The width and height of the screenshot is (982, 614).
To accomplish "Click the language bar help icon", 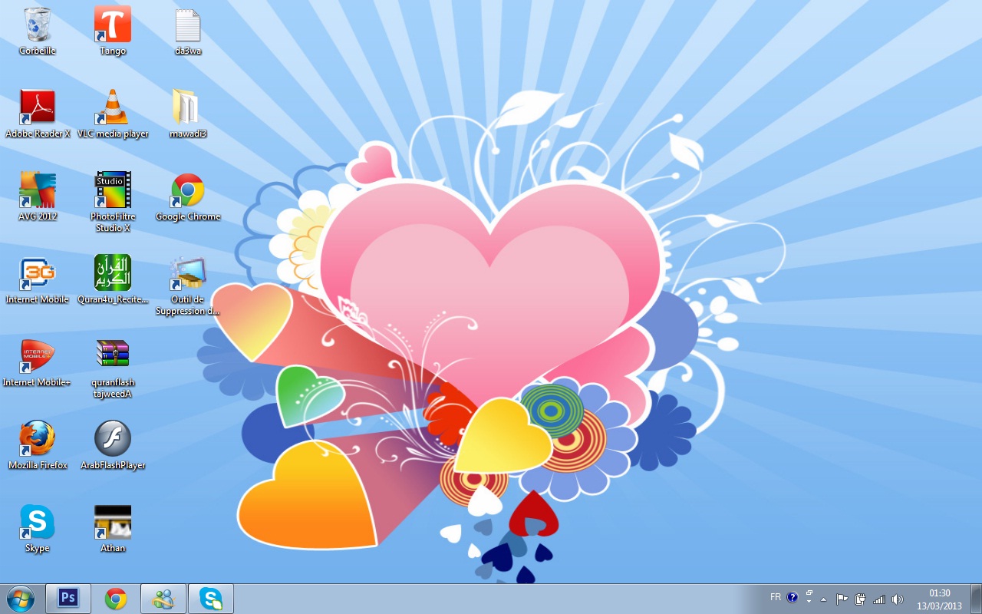I will tap(793, 597).
